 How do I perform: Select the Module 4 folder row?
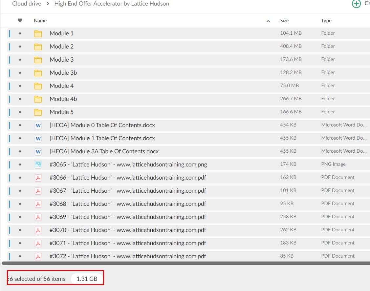coord(164,86)
